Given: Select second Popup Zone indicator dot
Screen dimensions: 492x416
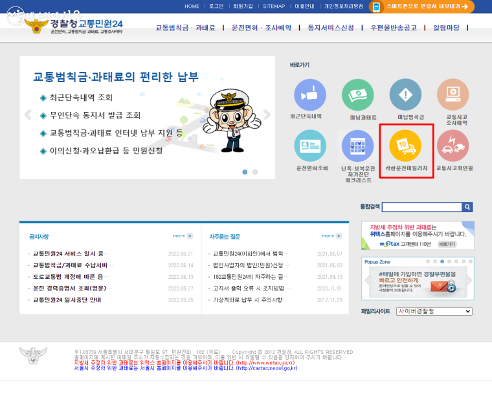Looking at the screenshot, I should coord(435,261).
